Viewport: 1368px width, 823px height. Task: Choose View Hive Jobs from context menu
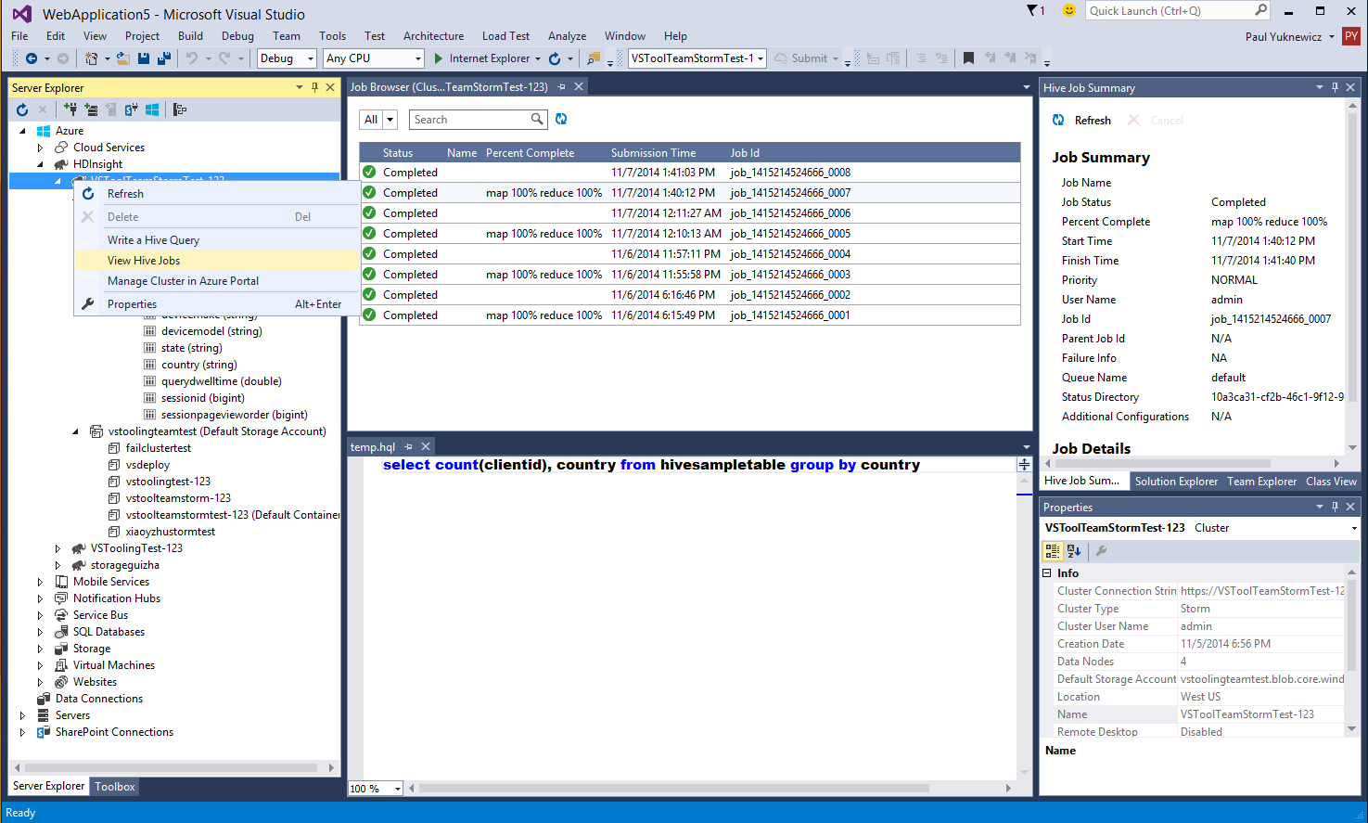pos(144,261)
